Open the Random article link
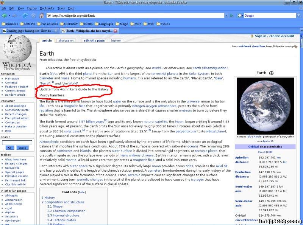The image size is (303, 225). (15, 95)
